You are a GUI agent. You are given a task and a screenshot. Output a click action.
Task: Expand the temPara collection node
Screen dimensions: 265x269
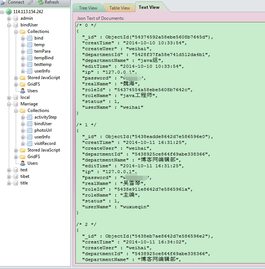click(23, 52)
